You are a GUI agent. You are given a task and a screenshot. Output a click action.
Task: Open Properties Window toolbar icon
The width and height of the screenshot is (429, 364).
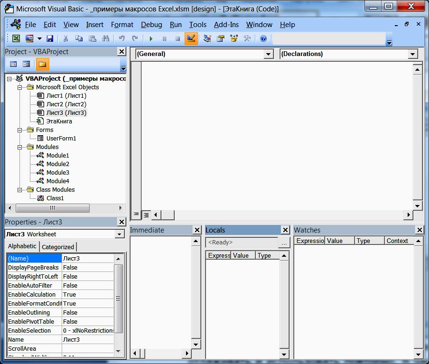coord(221,38)
